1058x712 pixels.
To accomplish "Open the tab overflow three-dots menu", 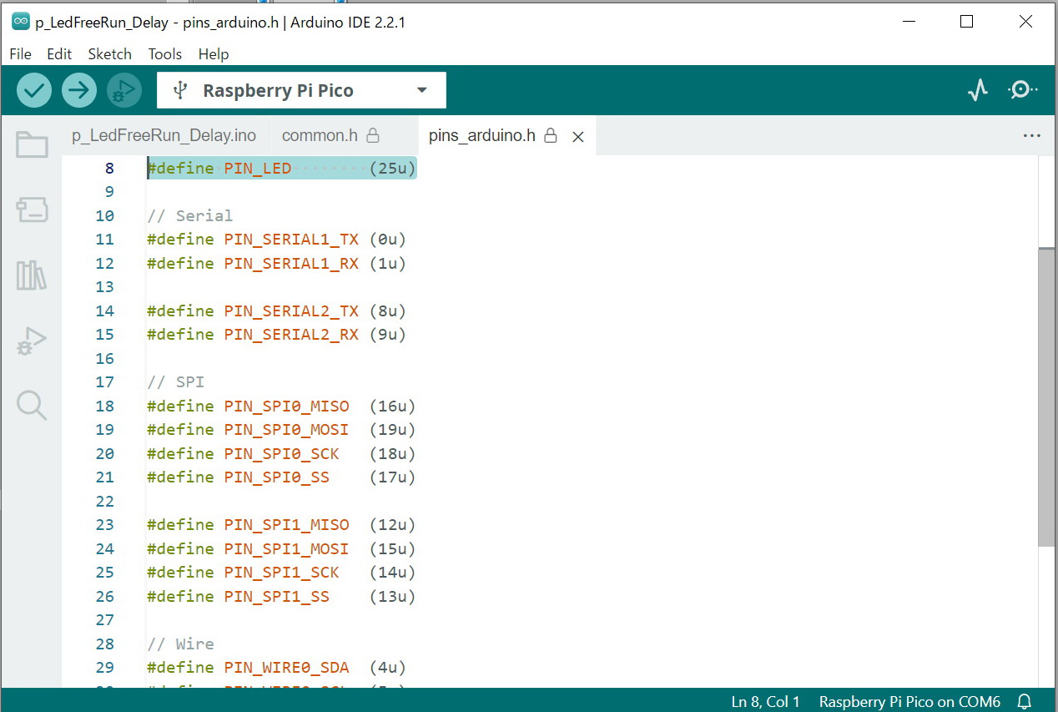I will (1031, 136).
